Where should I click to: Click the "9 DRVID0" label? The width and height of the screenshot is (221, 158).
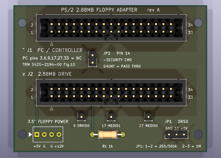coord(81,126)
